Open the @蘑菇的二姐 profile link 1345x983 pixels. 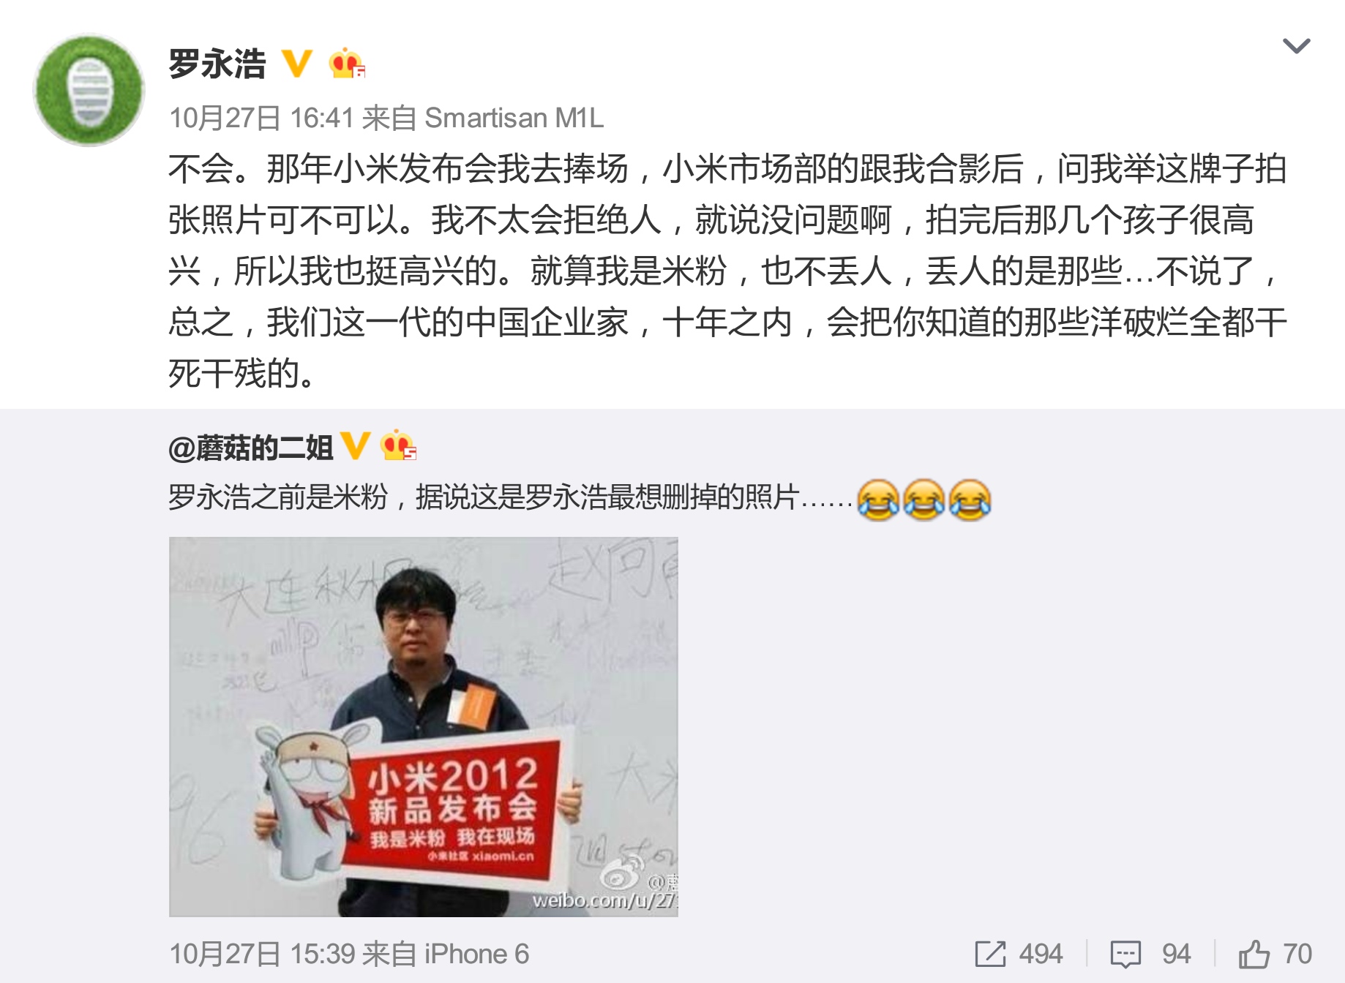pyautogui.click(x=251, y=447)
